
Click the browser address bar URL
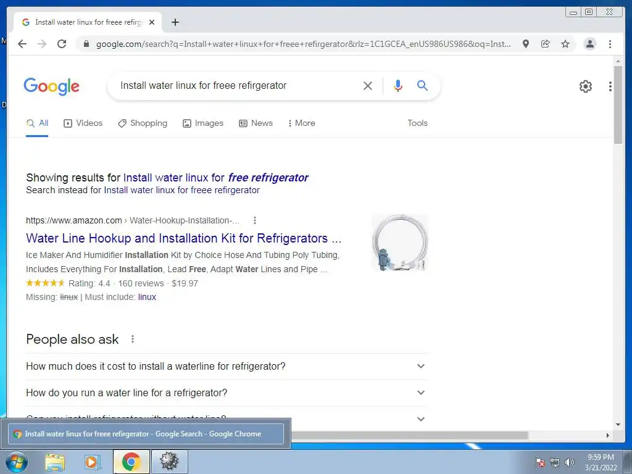(x=303, y=44)
